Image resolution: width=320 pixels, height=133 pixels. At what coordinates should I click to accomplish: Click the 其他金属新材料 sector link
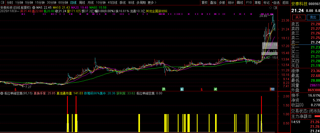(x=156, y=11)
